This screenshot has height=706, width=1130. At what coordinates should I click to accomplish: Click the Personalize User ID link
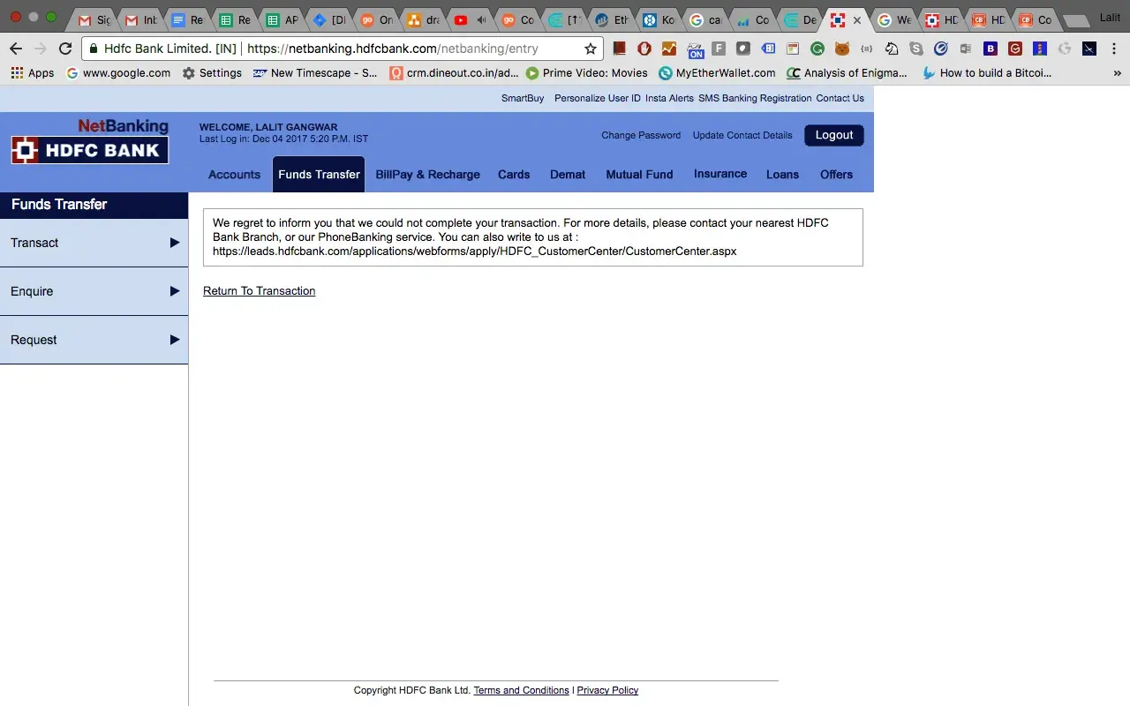[x=598, y=98]
